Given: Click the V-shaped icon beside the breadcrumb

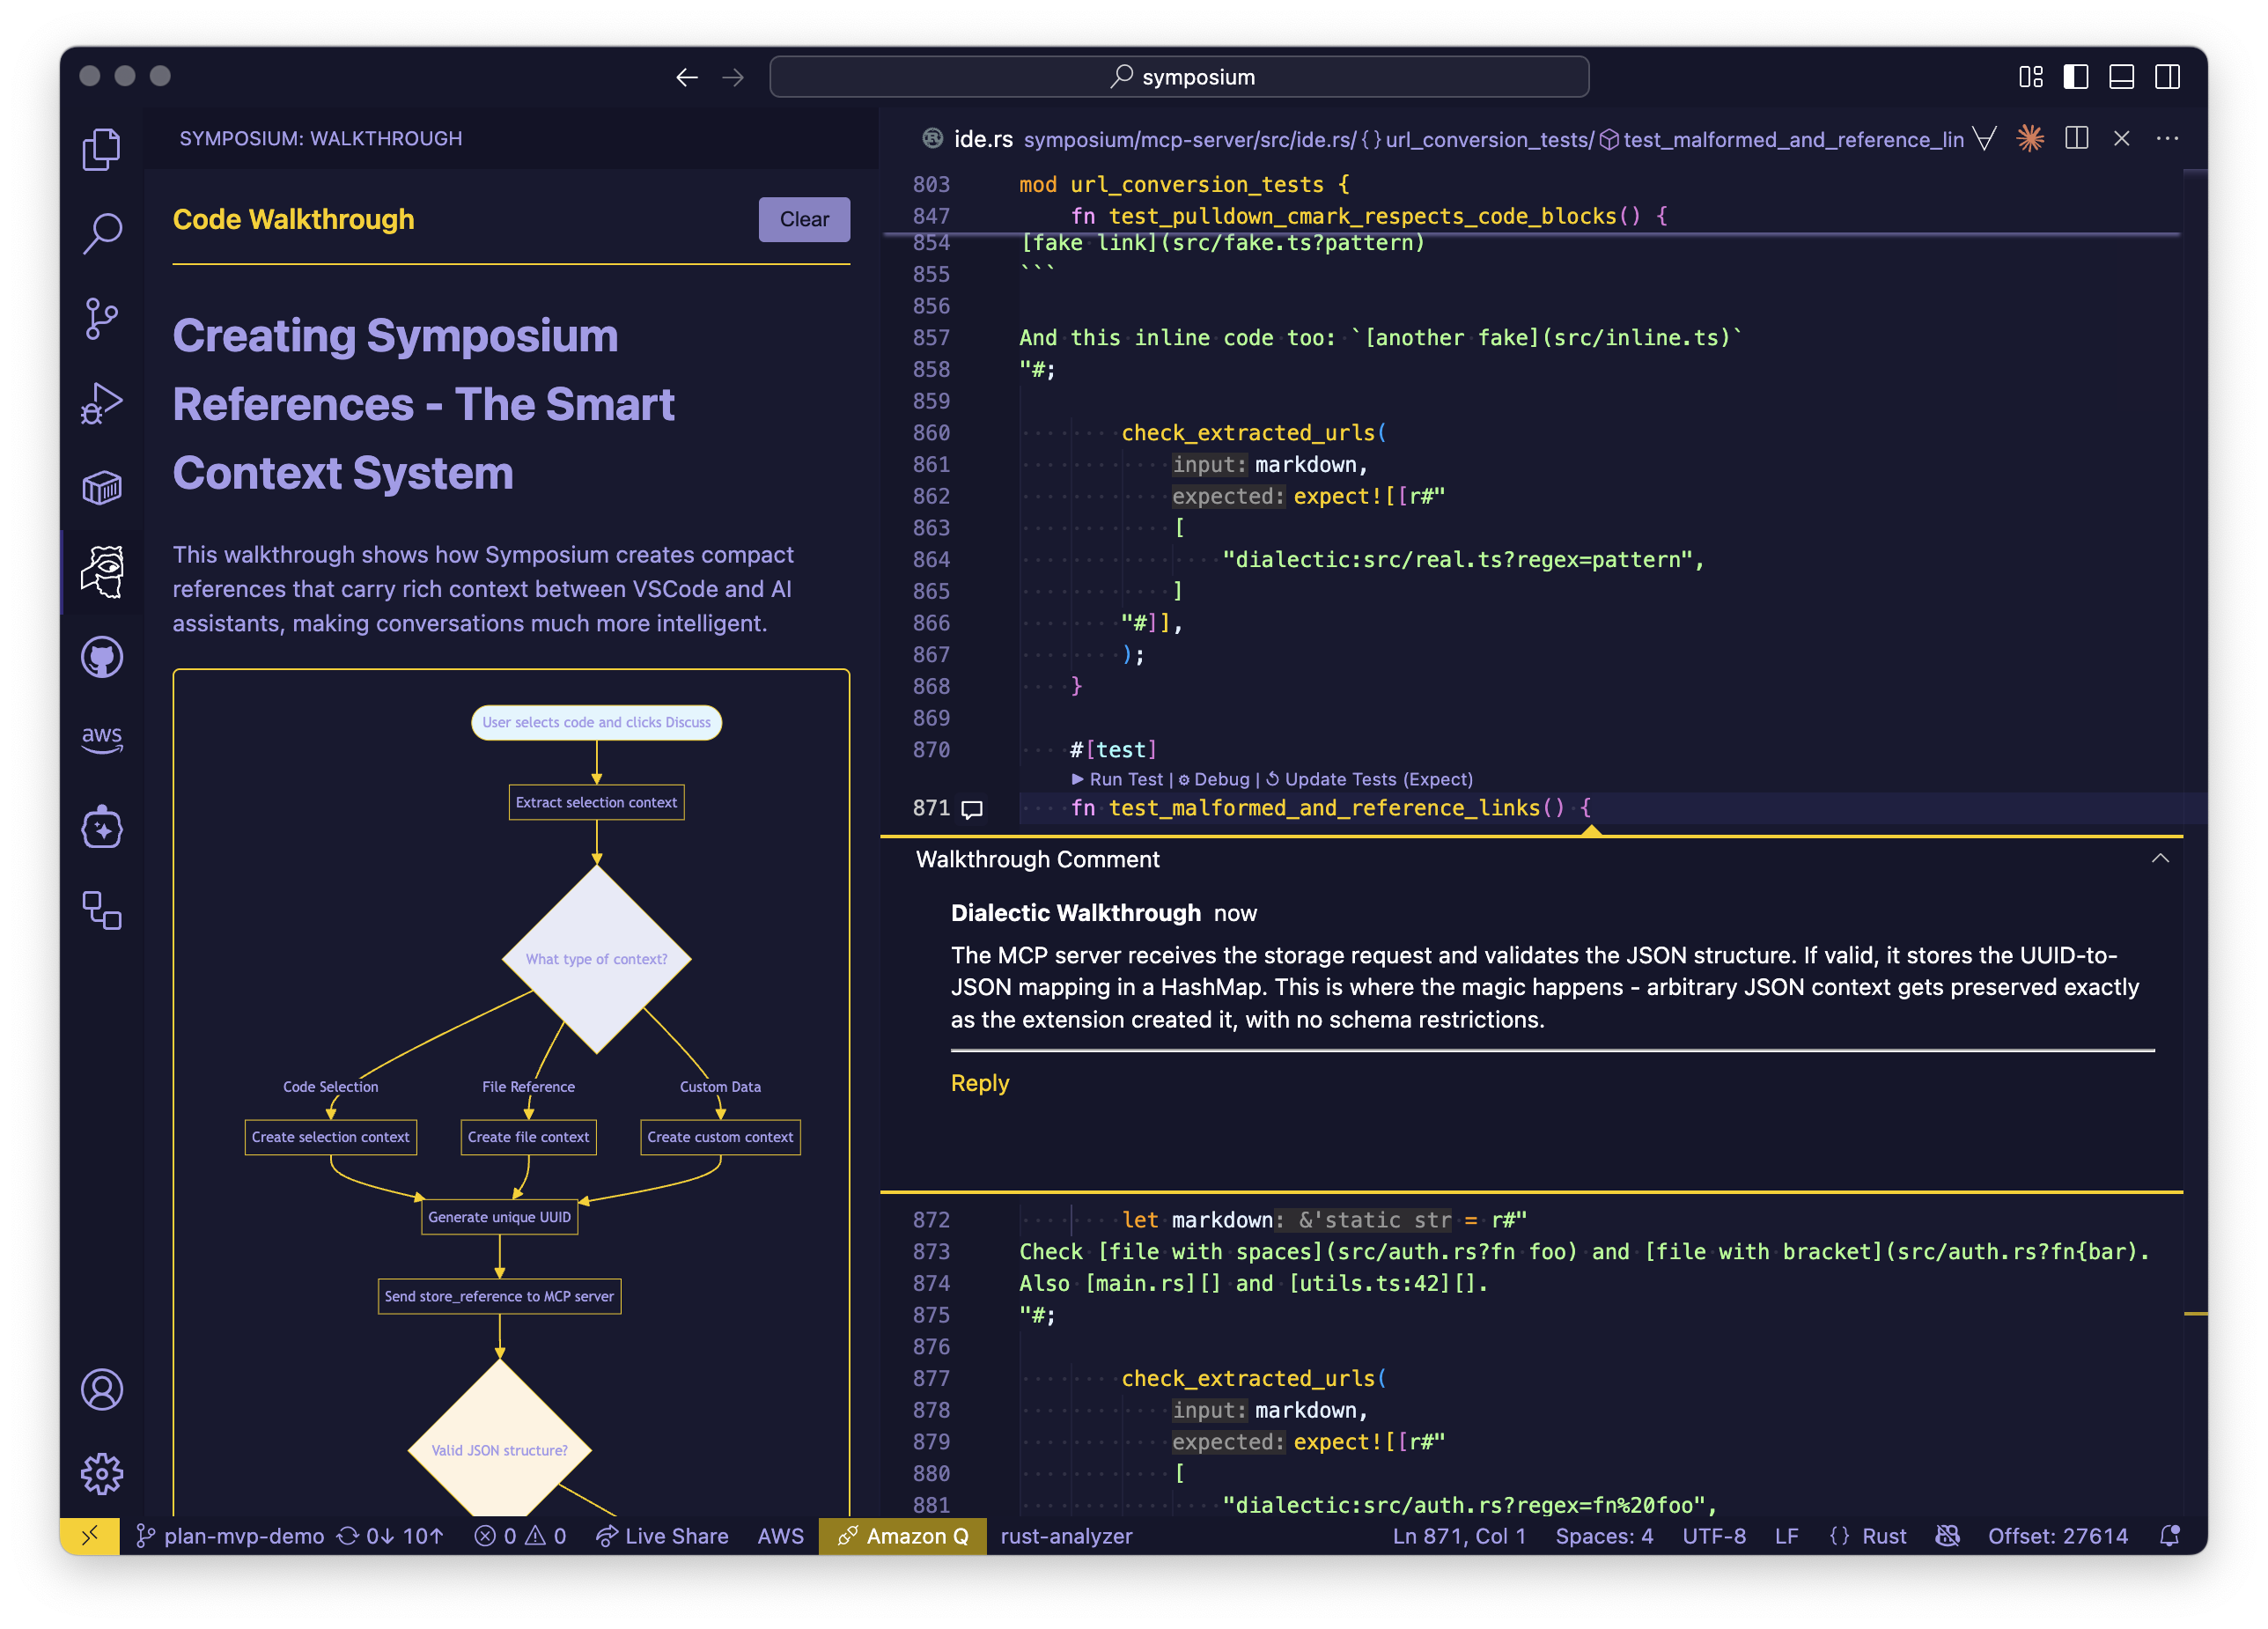Looking at the screenshot, I should [1985, 138].
